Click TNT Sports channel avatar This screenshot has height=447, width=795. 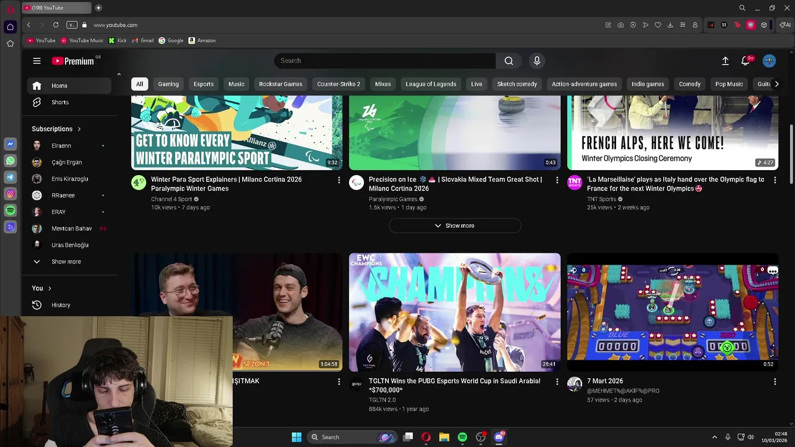[575, 183]
